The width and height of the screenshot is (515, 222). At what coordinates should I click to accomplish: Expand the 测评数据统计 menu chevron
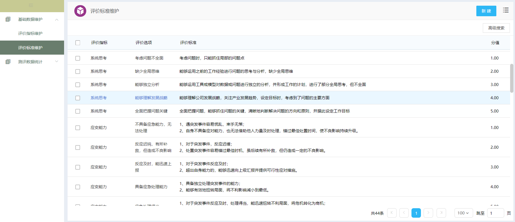pyautogui.click(x=57, y=62)
